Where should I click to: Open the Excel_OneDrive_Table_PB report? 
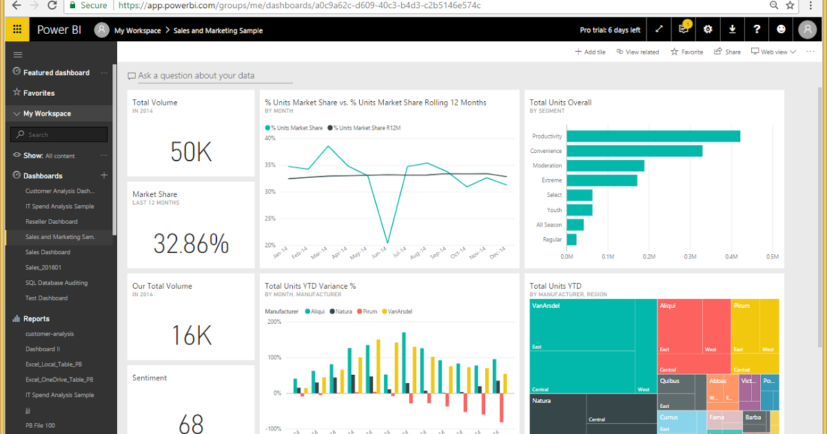pos(59,380)
